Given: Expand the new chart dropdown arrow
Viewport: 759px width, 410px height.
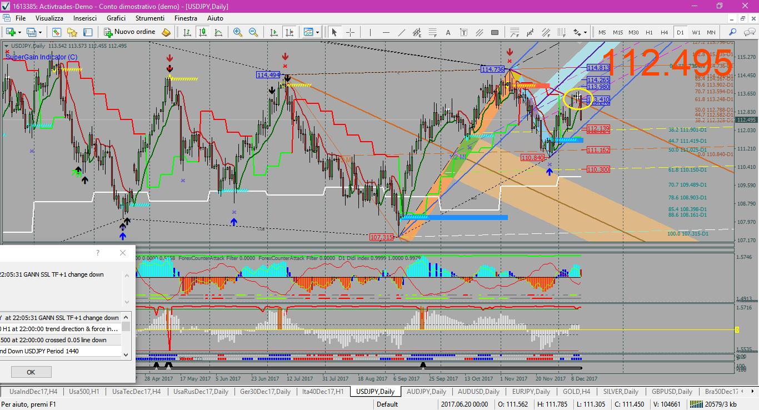Looking at the screenshot, I should [x=19, y=32].
